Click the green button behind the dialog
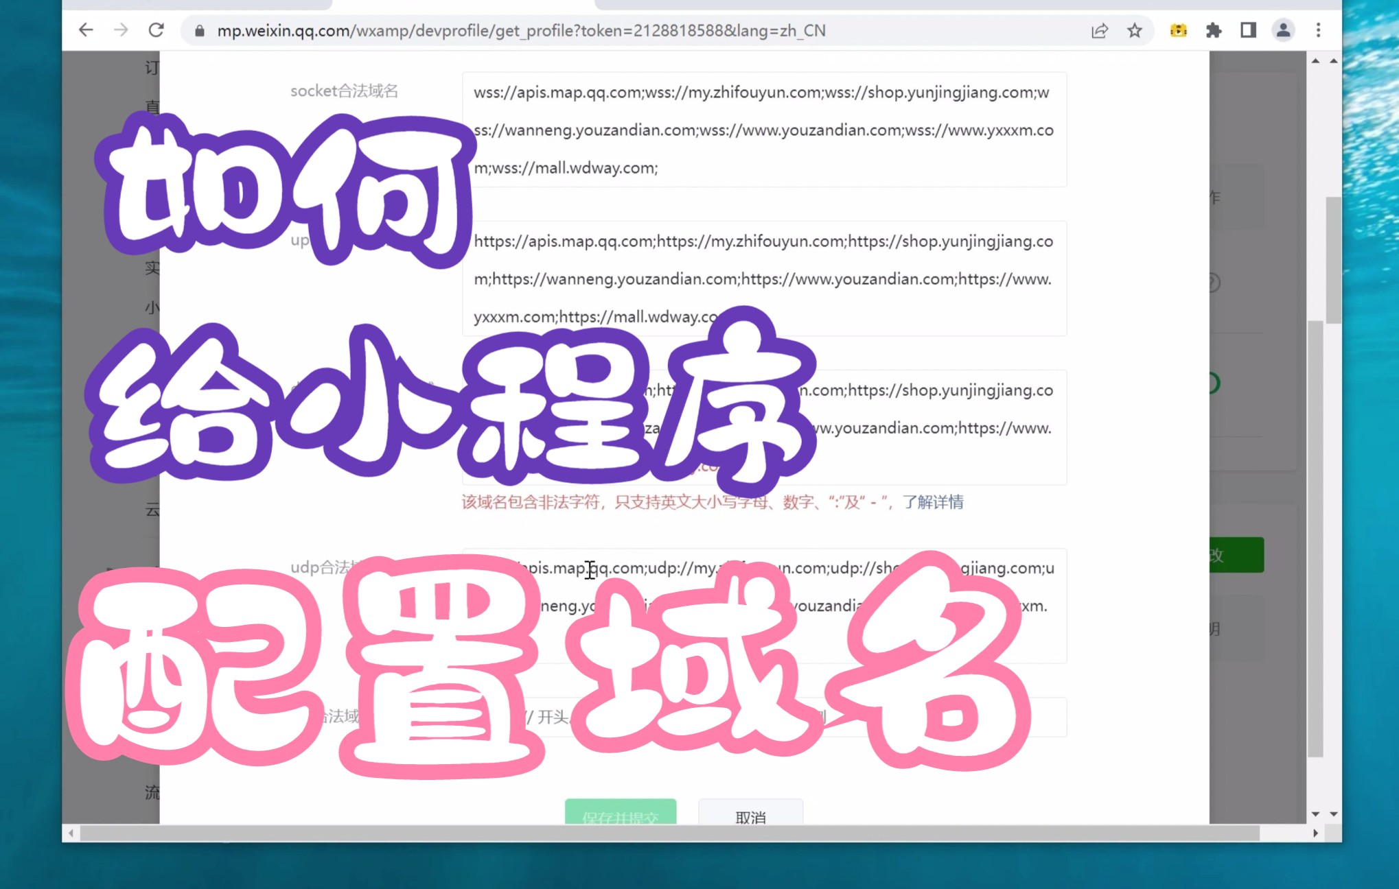The width and height of the screenshot is (1399, 889). point(1236,555)
